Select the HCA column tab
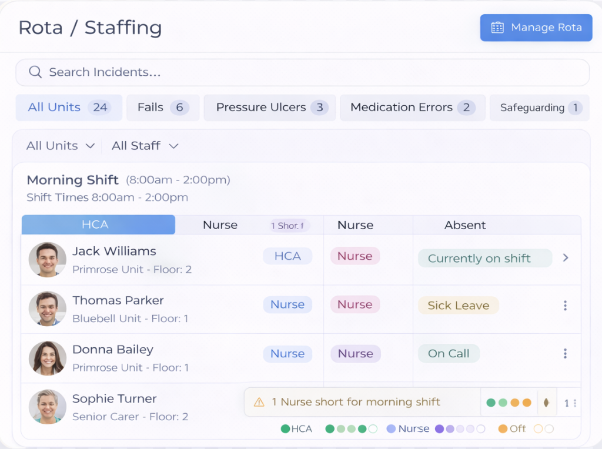 pos(98,224)
